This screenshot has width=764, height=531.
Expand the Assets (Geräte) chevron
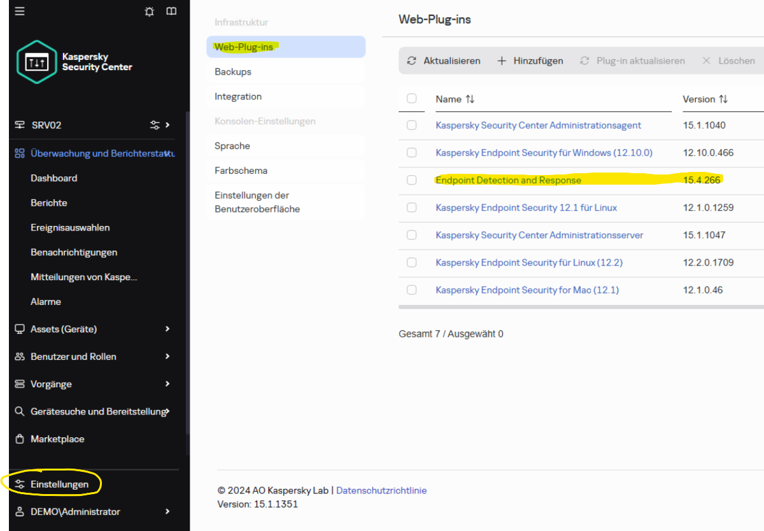167,329
